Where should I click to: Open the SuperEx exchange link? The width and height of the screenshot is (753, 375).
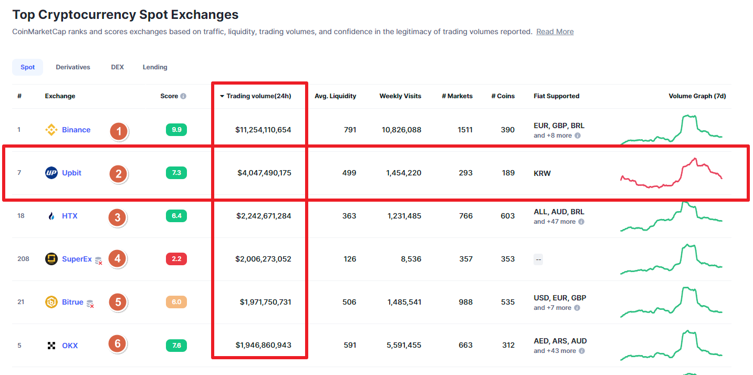(77, 259)
